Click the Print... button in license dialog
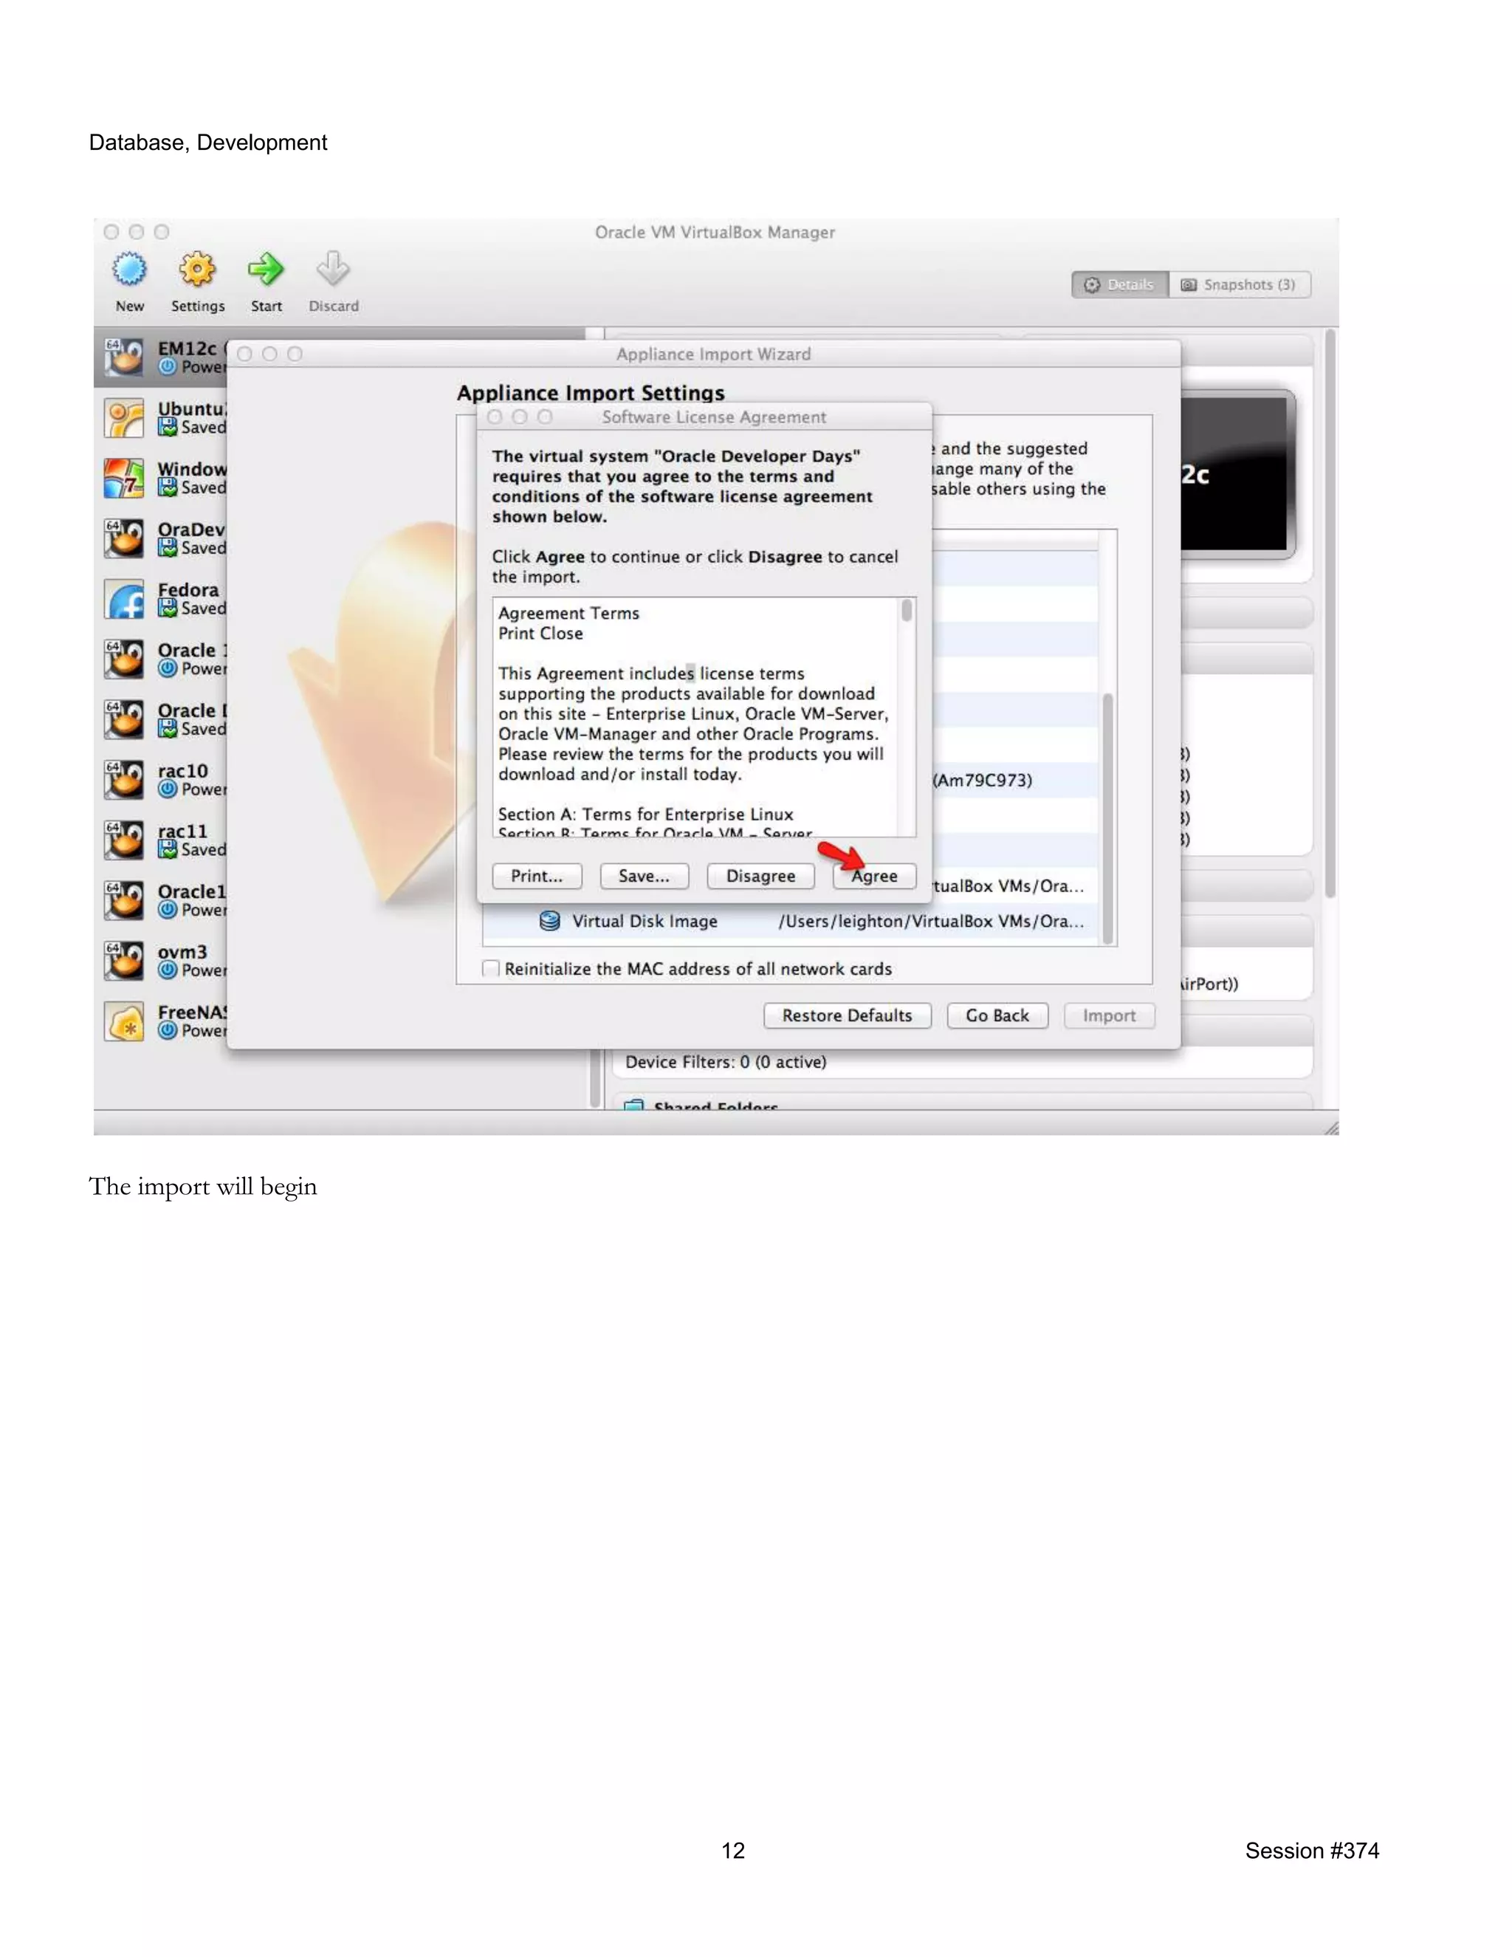Screen dimensions: 1512x1957 [537, 877]
